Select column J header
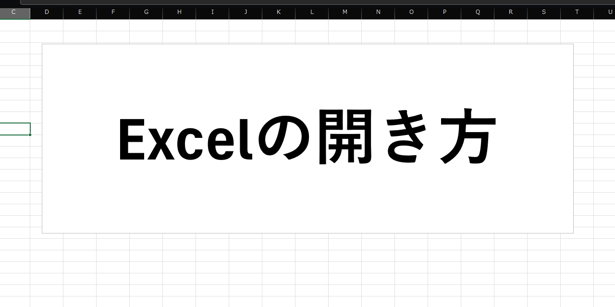Image resolution: width=615 pixels, height=307 pixels. pyautogui.click(x=246, y=12)
